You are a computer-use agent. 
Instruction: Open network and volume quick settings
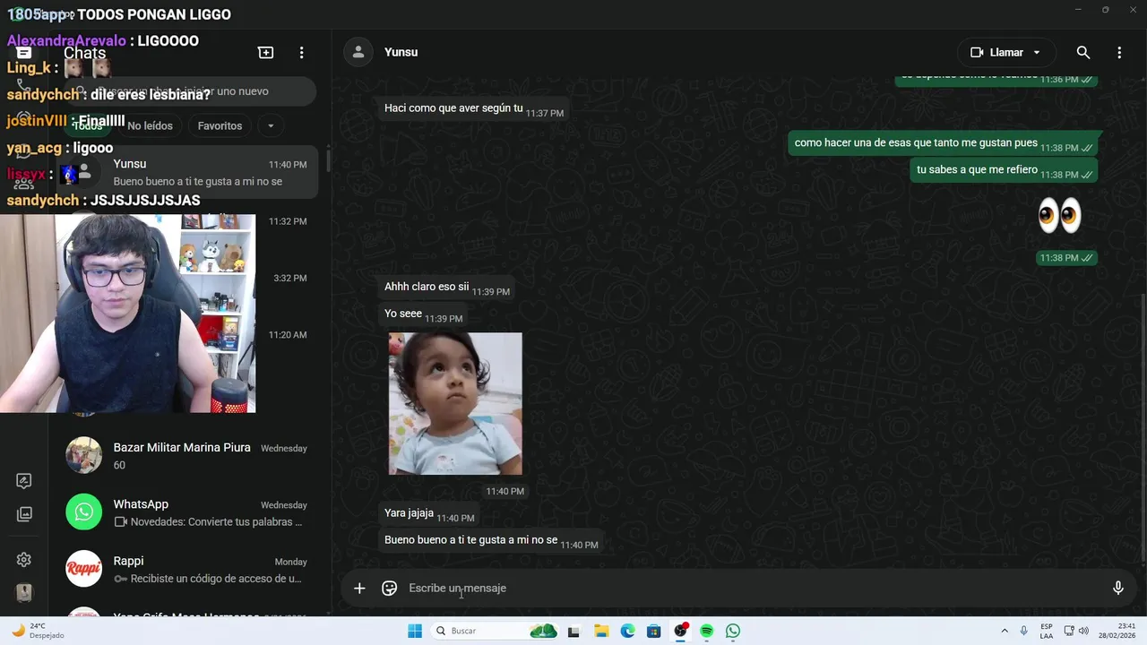click(x=1076, y=631)
